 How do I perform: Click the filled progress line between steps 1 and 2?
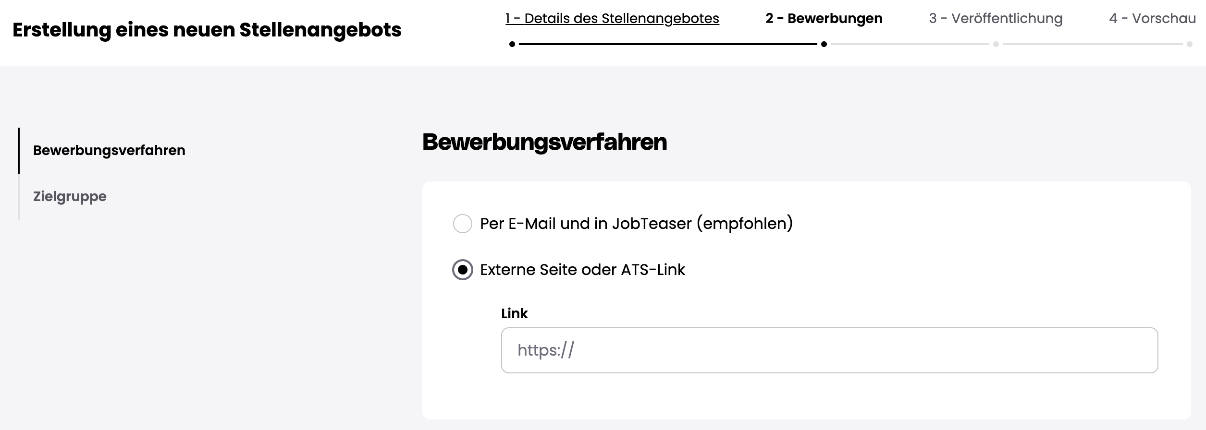[x=668, y=44]
